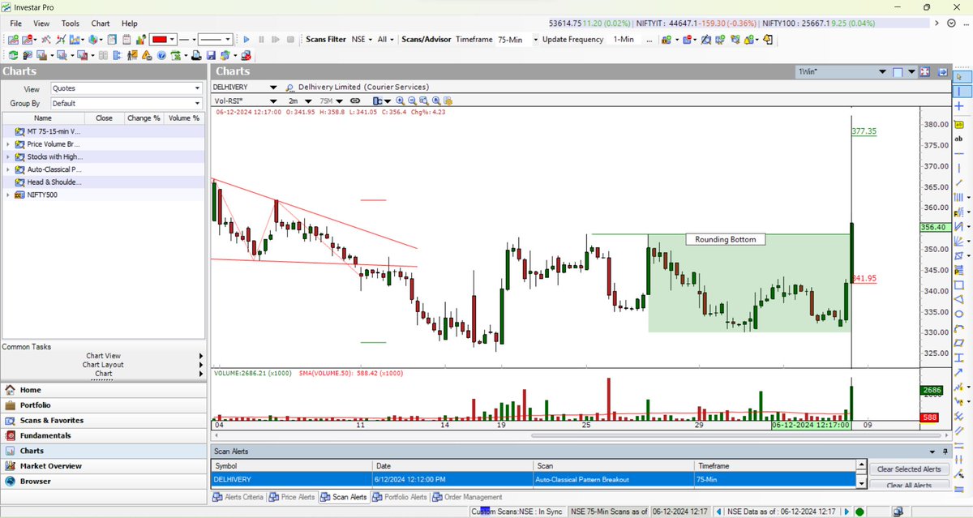Switch to the Portfolio Alerts tab
This screenshot has height=518, width=973.
401,497
